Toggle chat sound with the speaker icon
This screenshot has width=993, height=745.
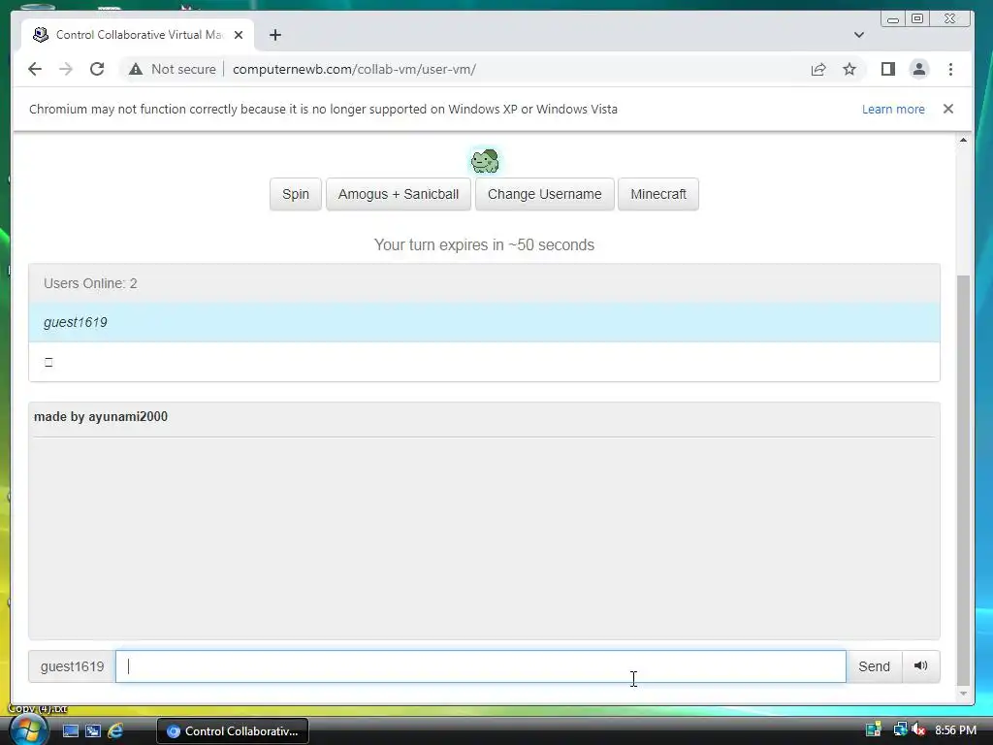pyautogui.click(x=921, y=666)
